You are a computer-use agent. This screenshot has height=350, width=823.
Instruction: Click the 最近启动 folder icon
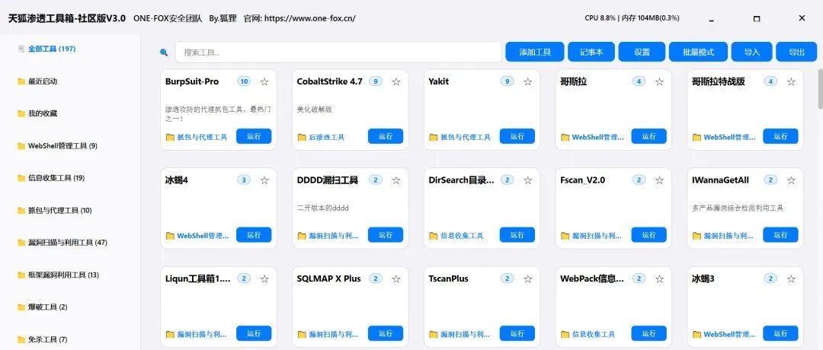21,81
